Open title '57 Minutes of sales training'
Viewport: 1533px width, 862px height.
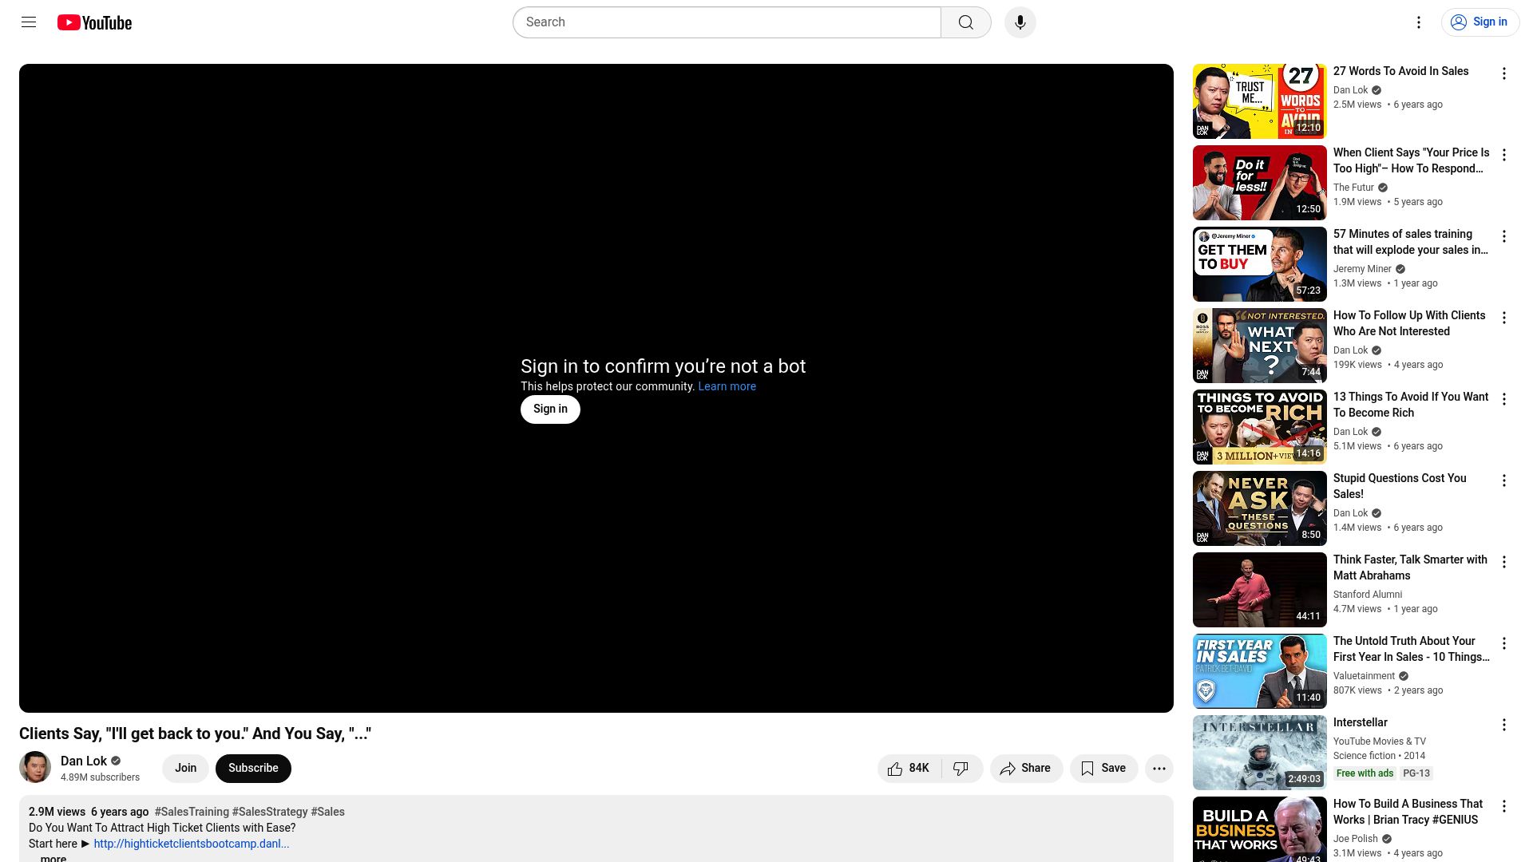[1411, 242]
